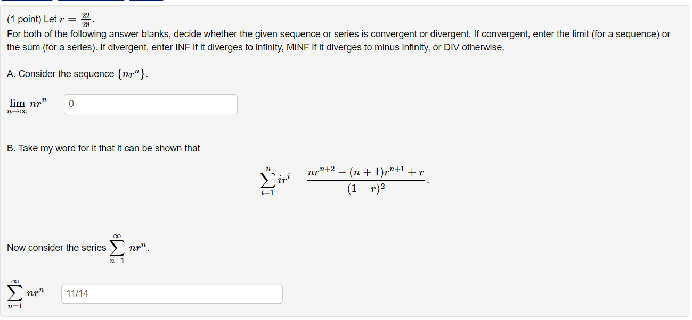Click the leftmost blue navigation button at top
Viewport: 692px width, 320px height.
(x=27, y=2)
